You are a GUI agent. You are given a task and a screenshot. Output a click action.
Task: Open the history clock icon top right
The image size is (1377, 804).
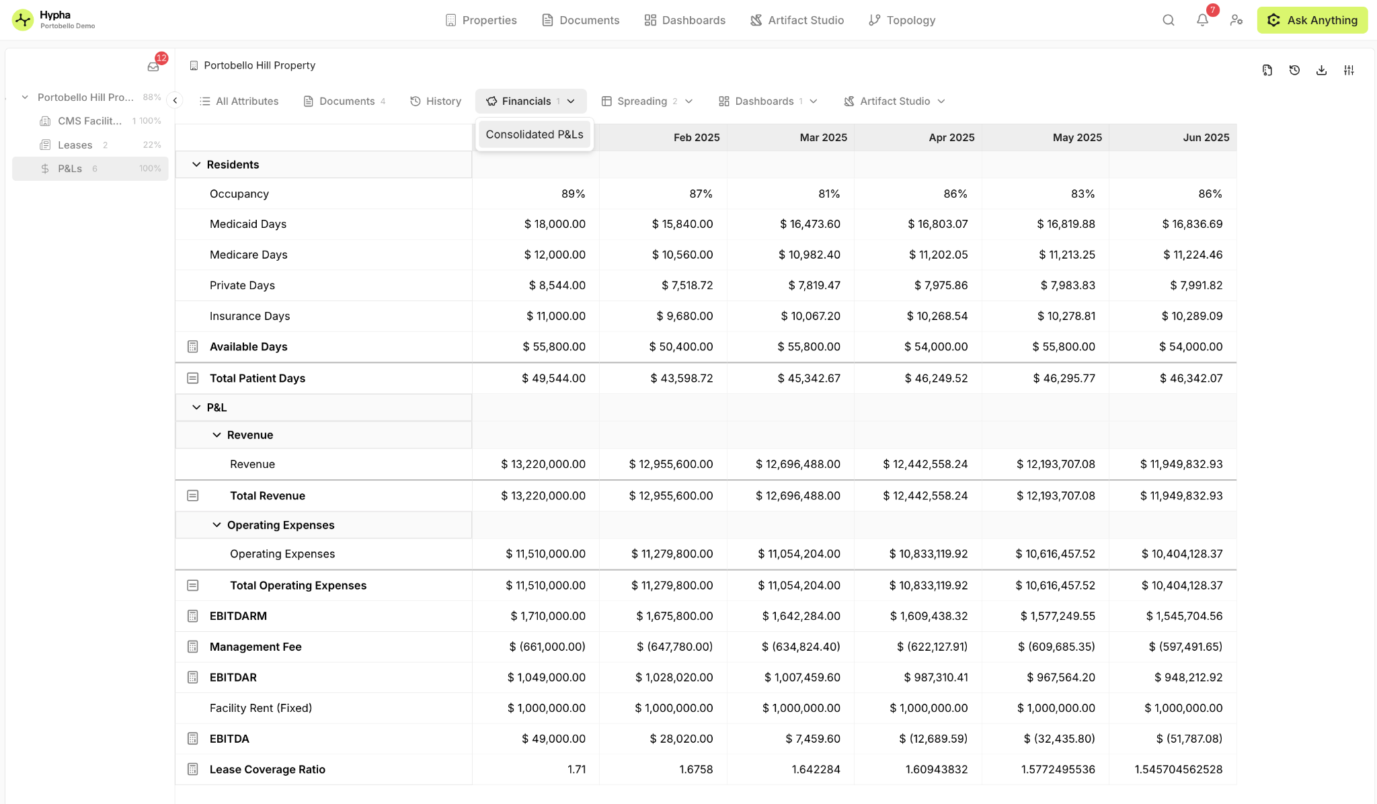click(x=1294, y=70)
